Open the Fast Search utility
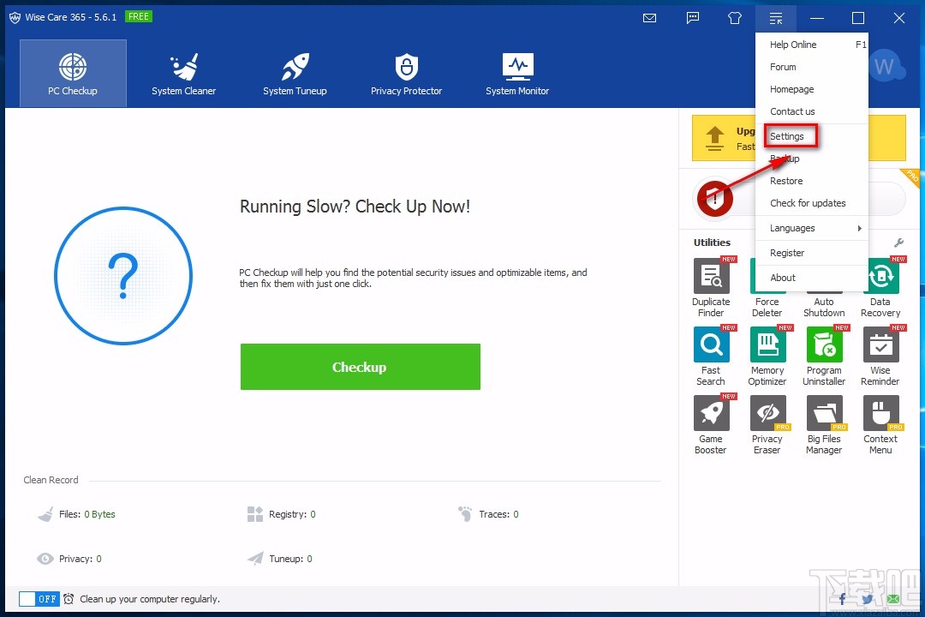 pyautogui.click(x=711, y=345)
